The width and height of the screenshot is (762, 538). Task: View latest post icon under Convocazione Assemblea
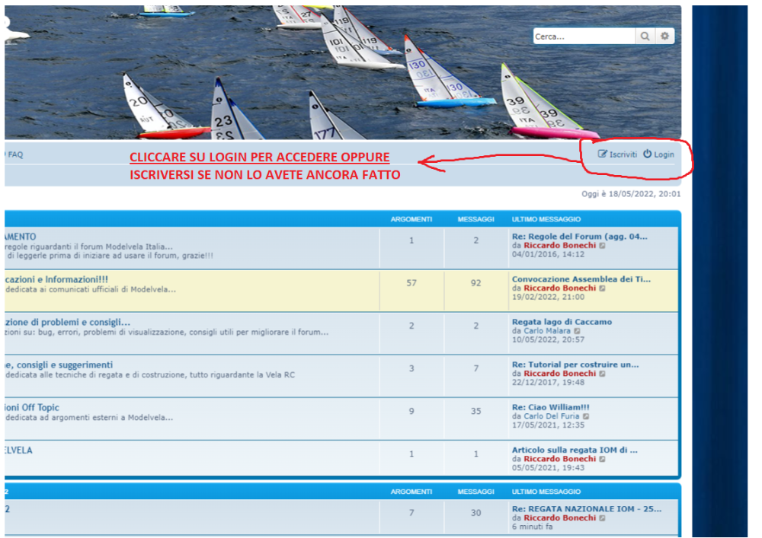[x=603, y=288]
